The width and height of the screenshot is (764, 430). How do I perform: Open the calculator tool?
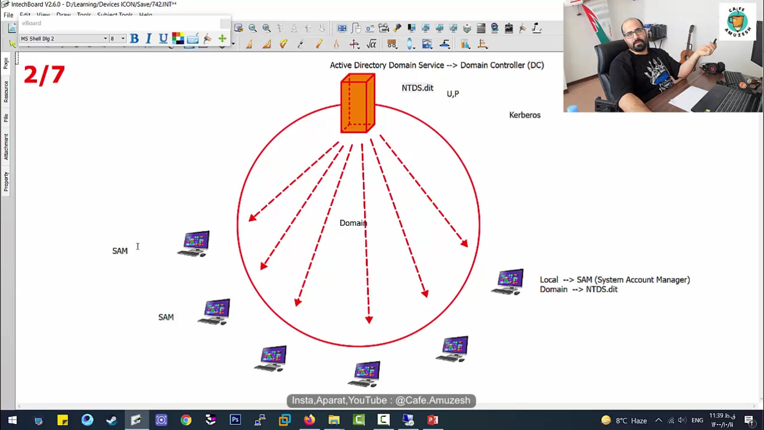(x=481, y=28)
